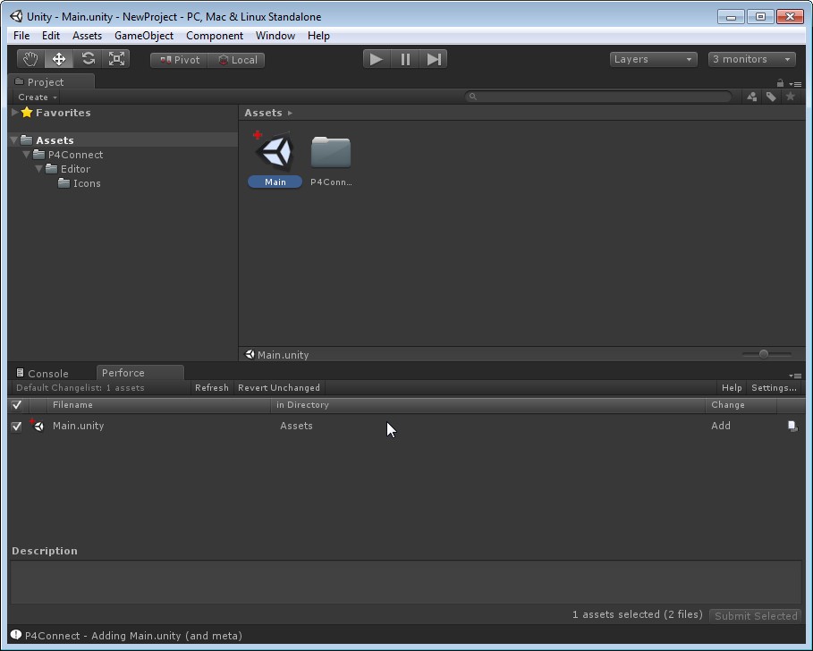Open the GameObject menu

tap(144, 36)
